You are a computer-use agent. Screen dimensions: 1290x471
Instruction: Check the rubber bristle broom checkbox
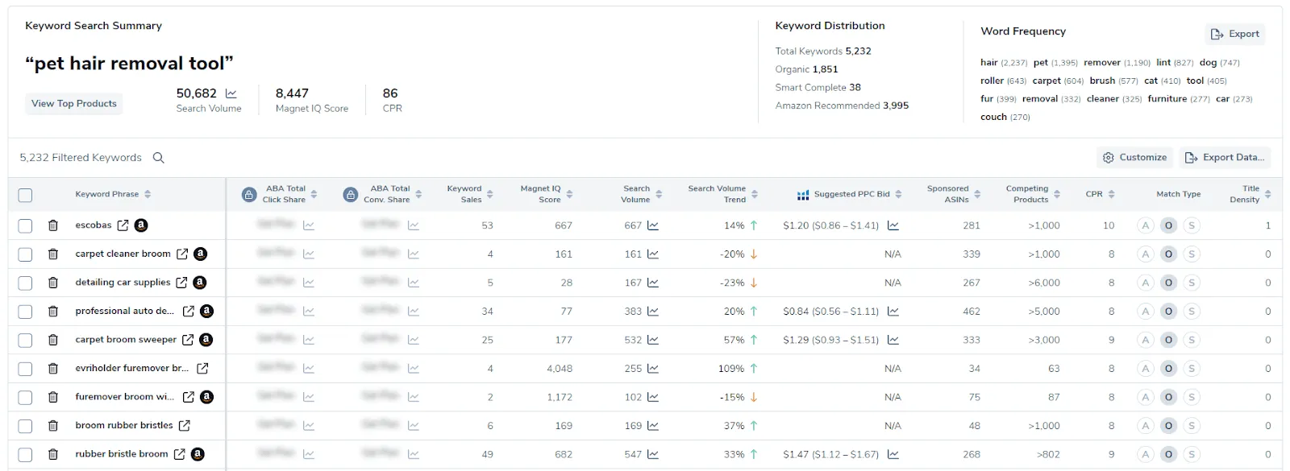click(25, 454)
